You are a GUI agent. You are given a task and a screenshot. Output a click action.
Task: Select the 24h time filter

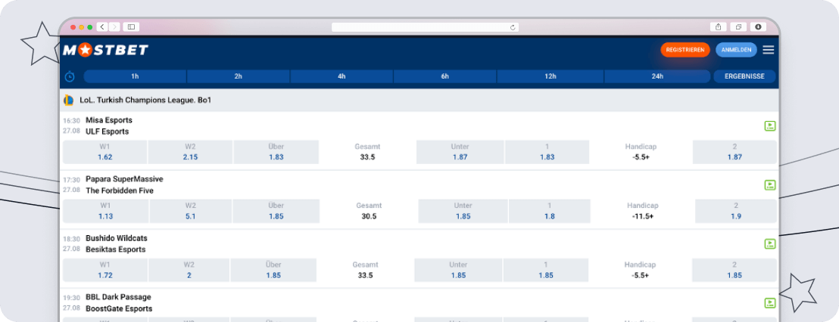(x=657, y=76)
